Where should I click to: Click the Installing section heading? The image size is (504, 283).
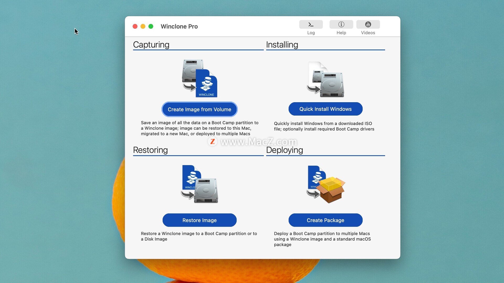(x=282, y=45)
